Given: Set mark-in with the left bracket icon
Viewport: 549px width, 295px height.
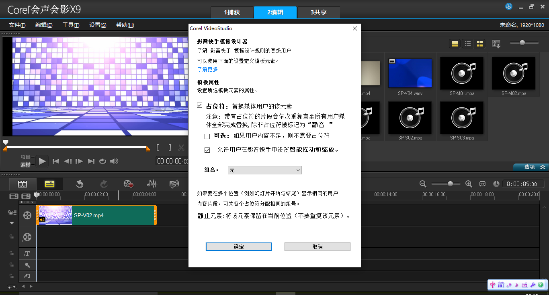Looking at the screenshot, I should coord(158,148).
